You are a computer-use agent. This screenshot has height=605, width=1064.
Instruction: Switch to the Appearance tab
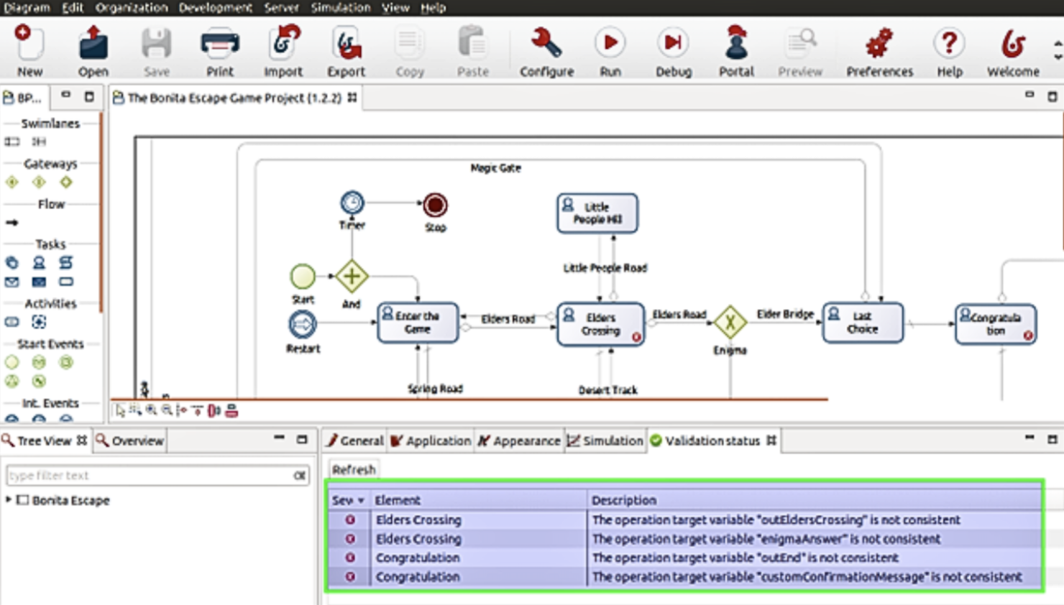518,440
